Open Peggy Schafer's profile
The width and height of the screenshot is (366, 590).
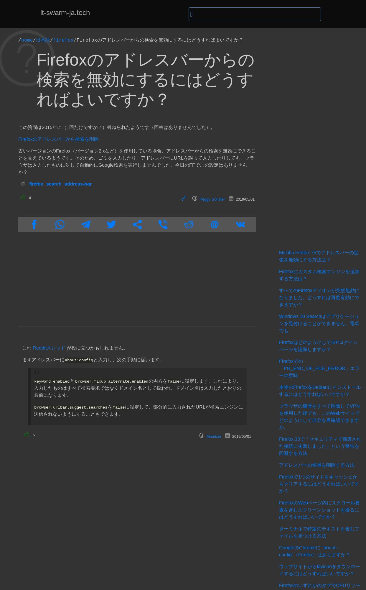tap(212, 199)
